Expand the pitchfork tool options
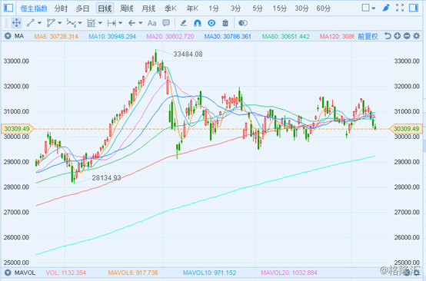 coord(60,23)
